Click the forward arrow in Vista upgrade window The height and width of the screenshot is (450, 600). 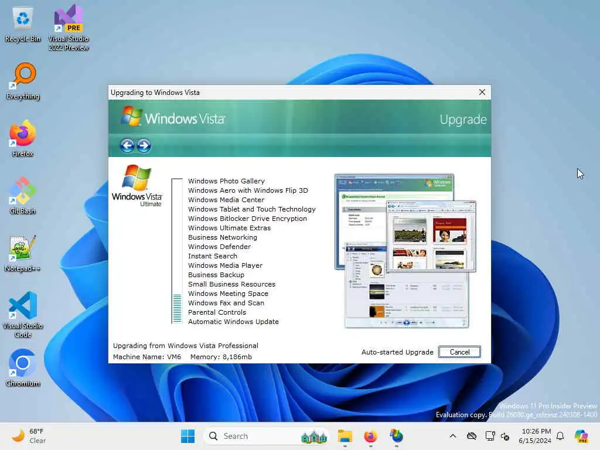click(144, 146)
